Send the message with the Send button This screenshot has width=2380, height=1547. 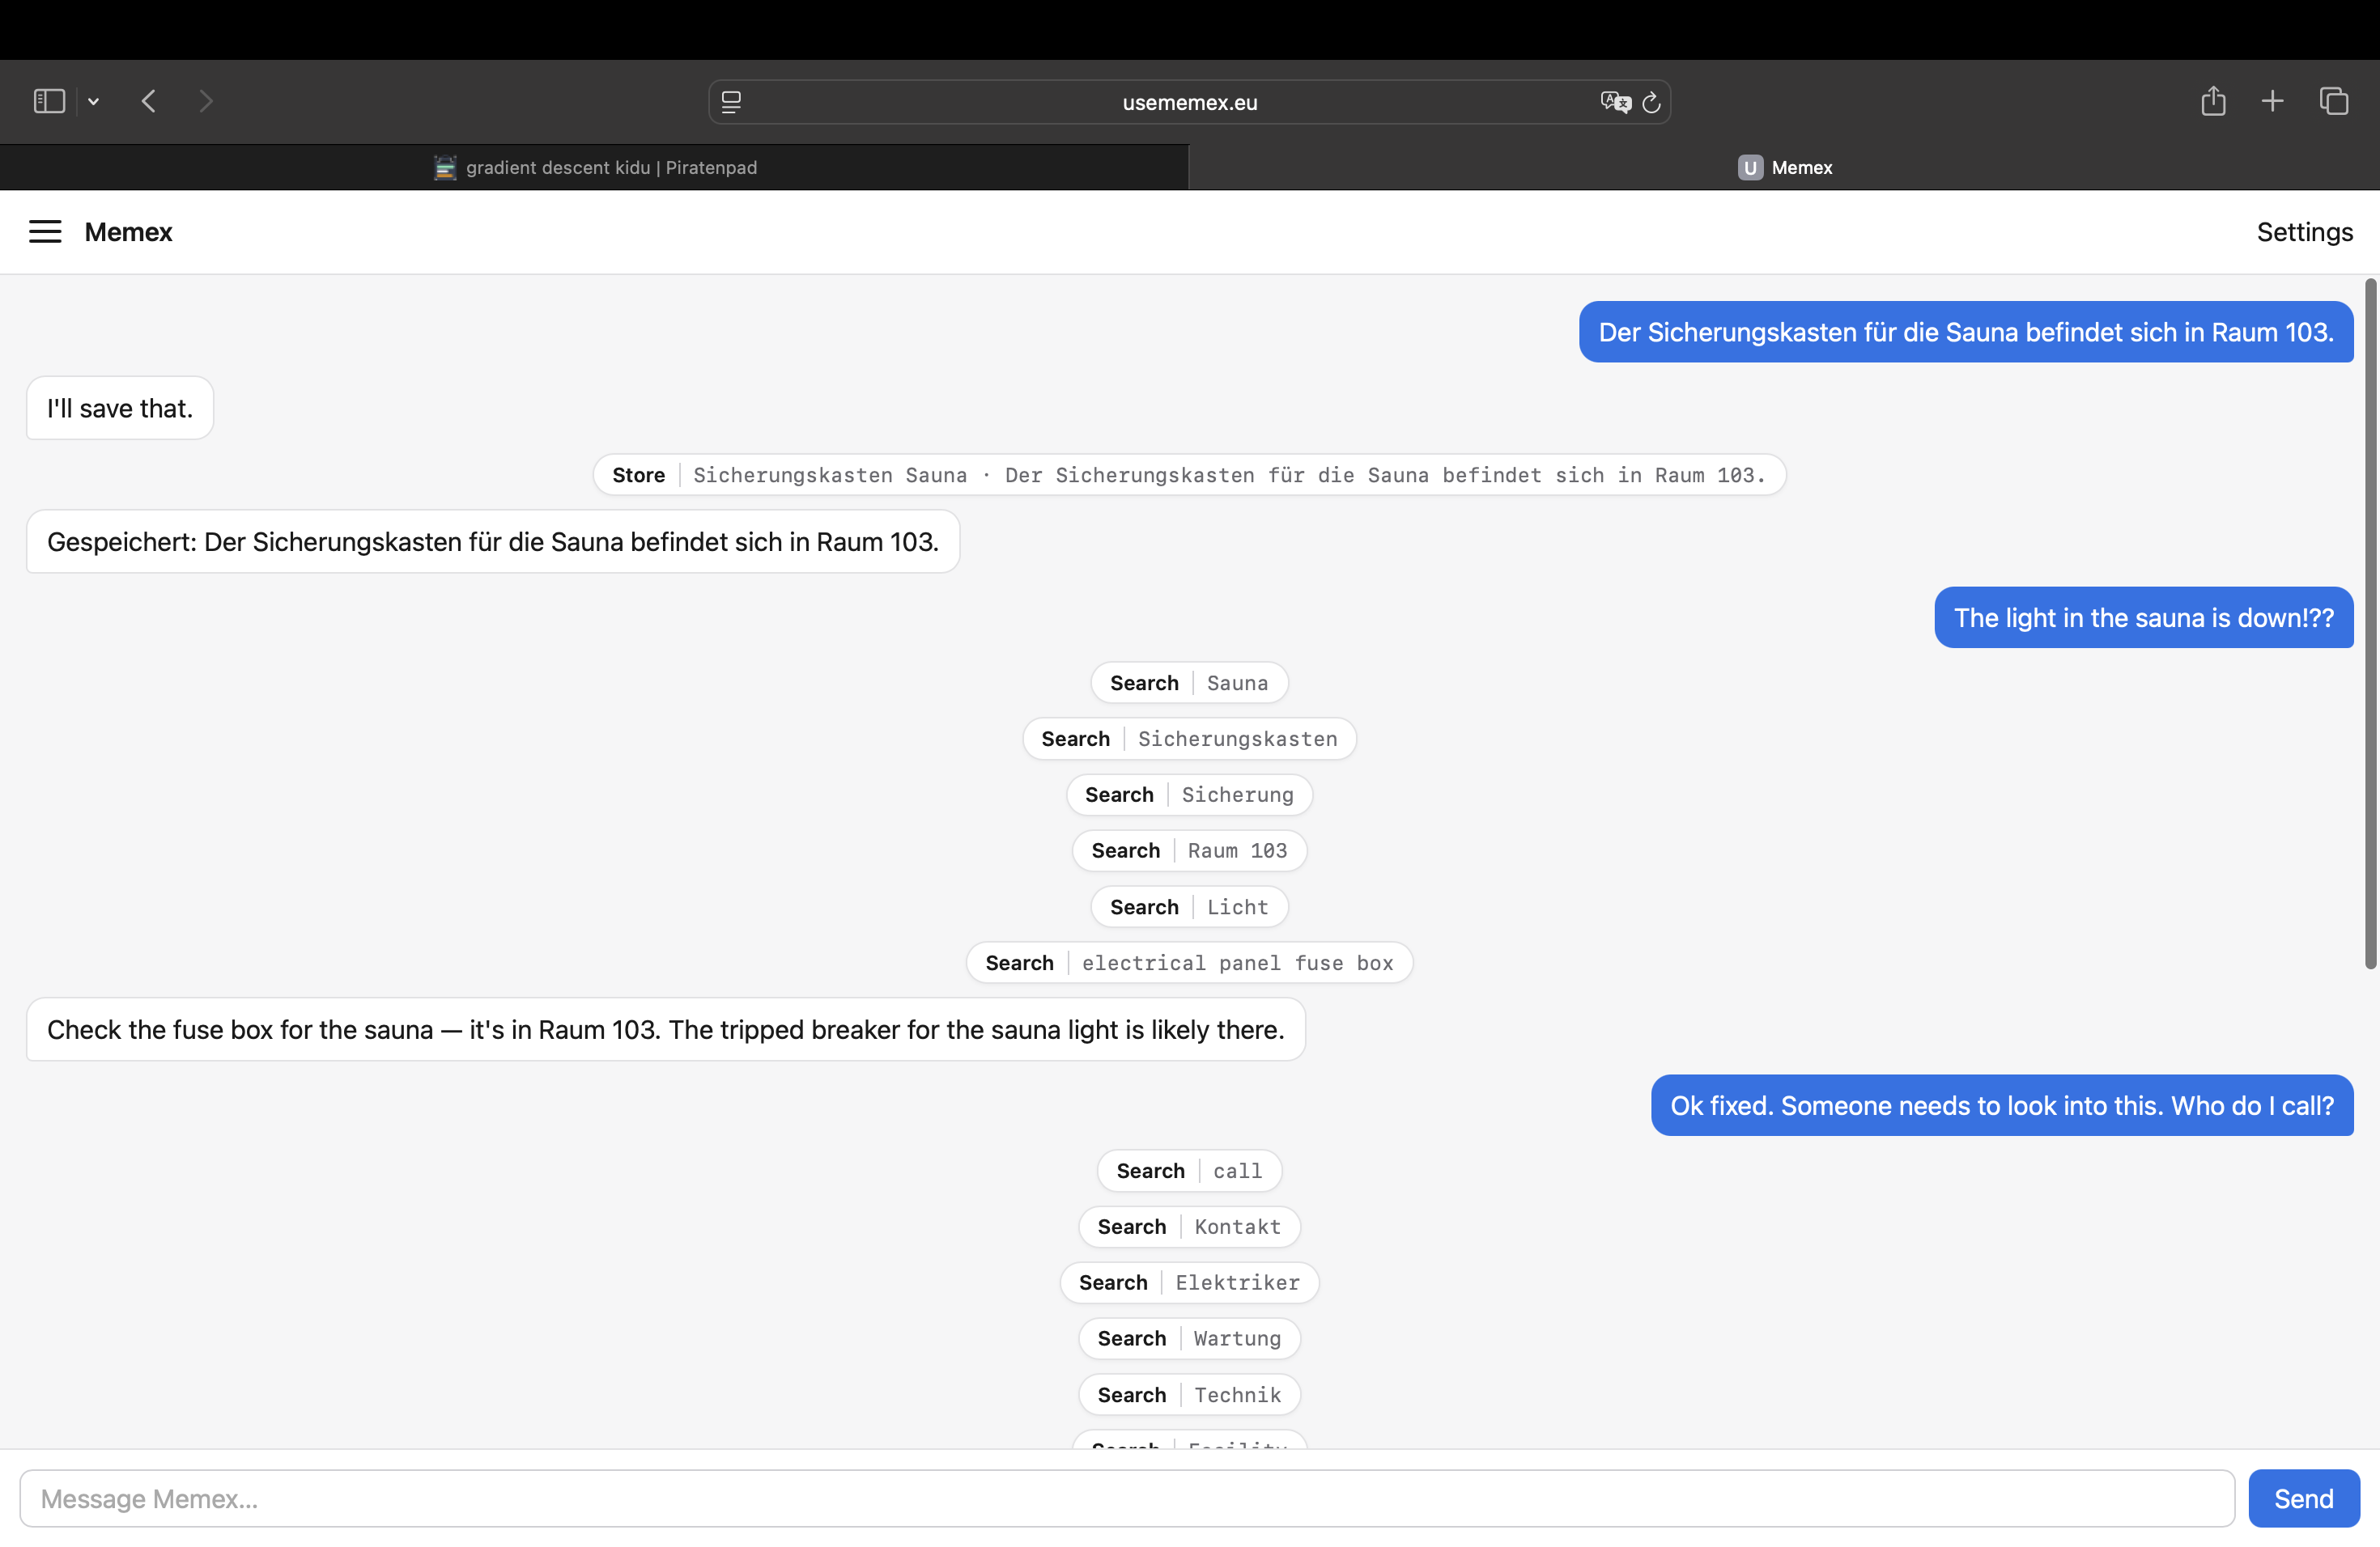tap(2304, 1498)
